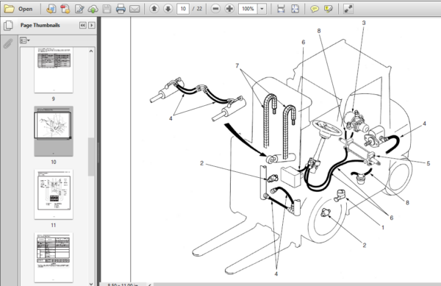This screenshot has width=441, height=286.
Task: Print the document with printer icon
Action: 121,9
